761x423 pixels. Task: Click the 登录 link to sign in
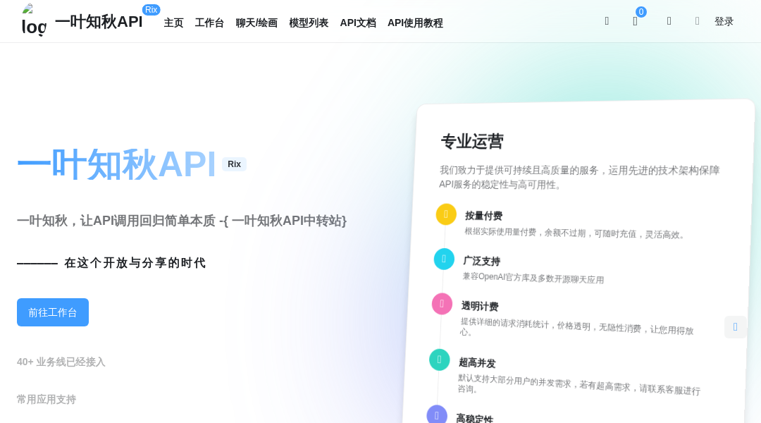[724, 21]
